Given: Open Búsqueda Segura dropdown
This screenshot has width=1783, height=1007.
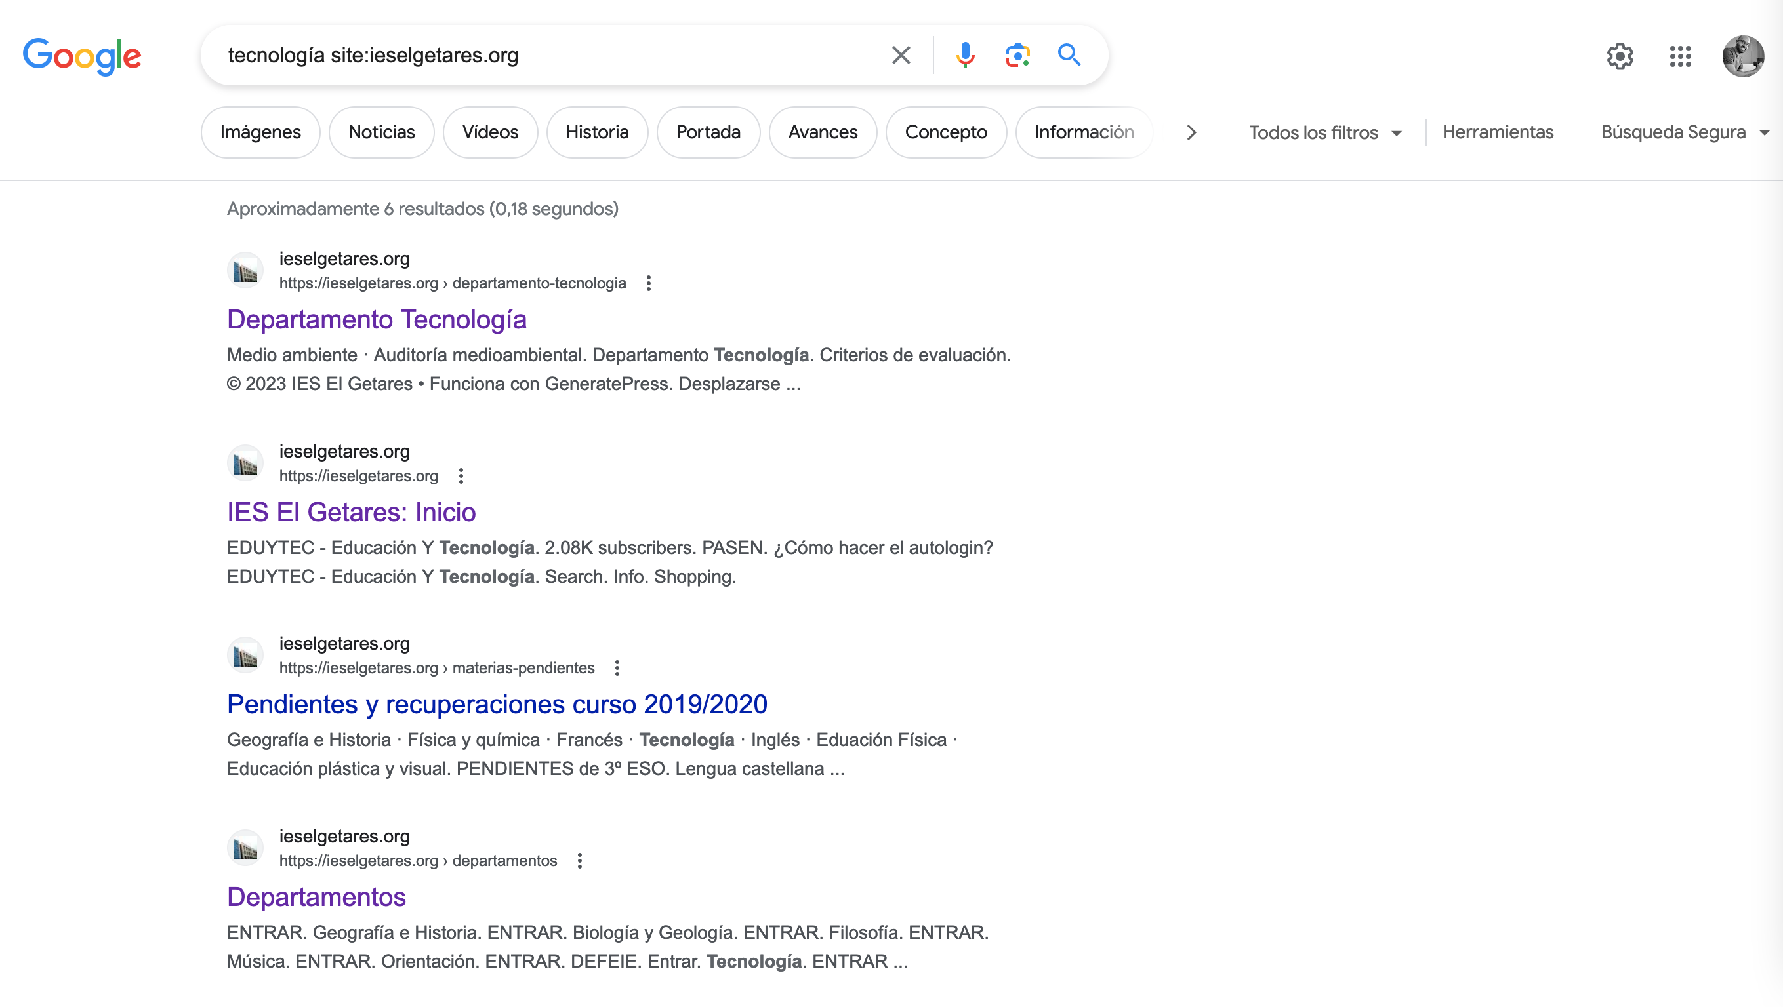Looking at the screenshot, I should pos(1683,132).
